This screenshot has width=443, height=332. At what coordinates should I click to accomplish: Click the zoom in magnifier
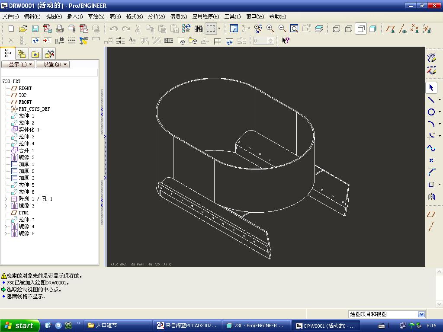pyautogui.click(x=270, y=29)
